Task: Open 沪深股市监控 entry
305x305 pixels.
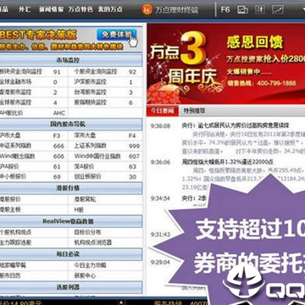Action: 90,82
